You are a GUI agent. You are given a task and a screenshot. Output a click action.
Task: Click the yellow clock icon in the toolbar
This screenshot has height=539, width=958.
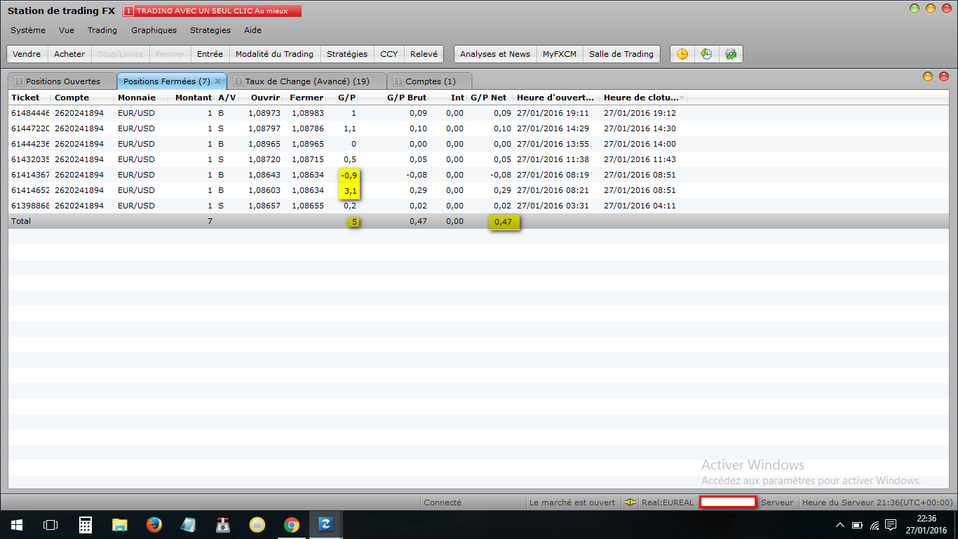coord(682,54)
